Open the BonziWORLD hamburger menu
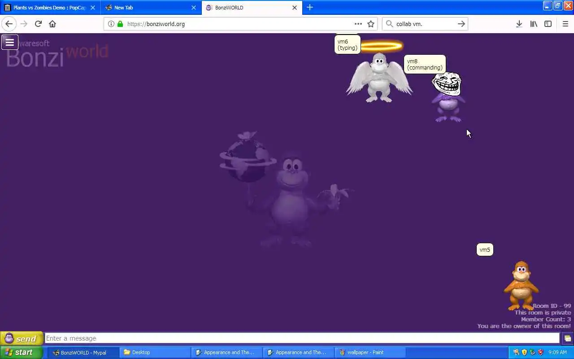This screenshot has height=359, width=574. (9, 42)
